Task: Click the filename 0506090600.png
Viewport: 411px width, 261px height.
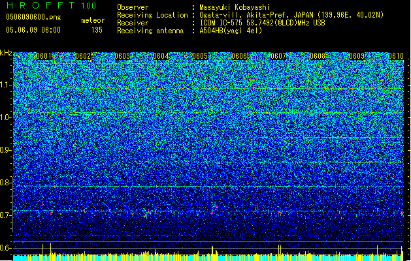Action: [x=33, y=18]
